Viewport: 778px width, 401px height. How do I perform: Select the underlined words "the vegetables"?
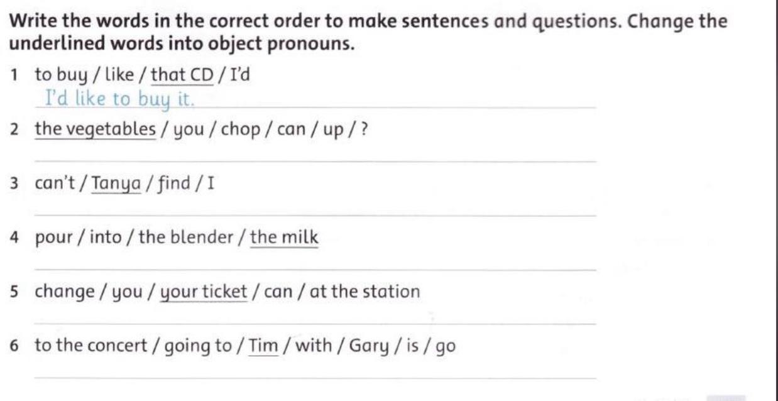coord(96,130)
